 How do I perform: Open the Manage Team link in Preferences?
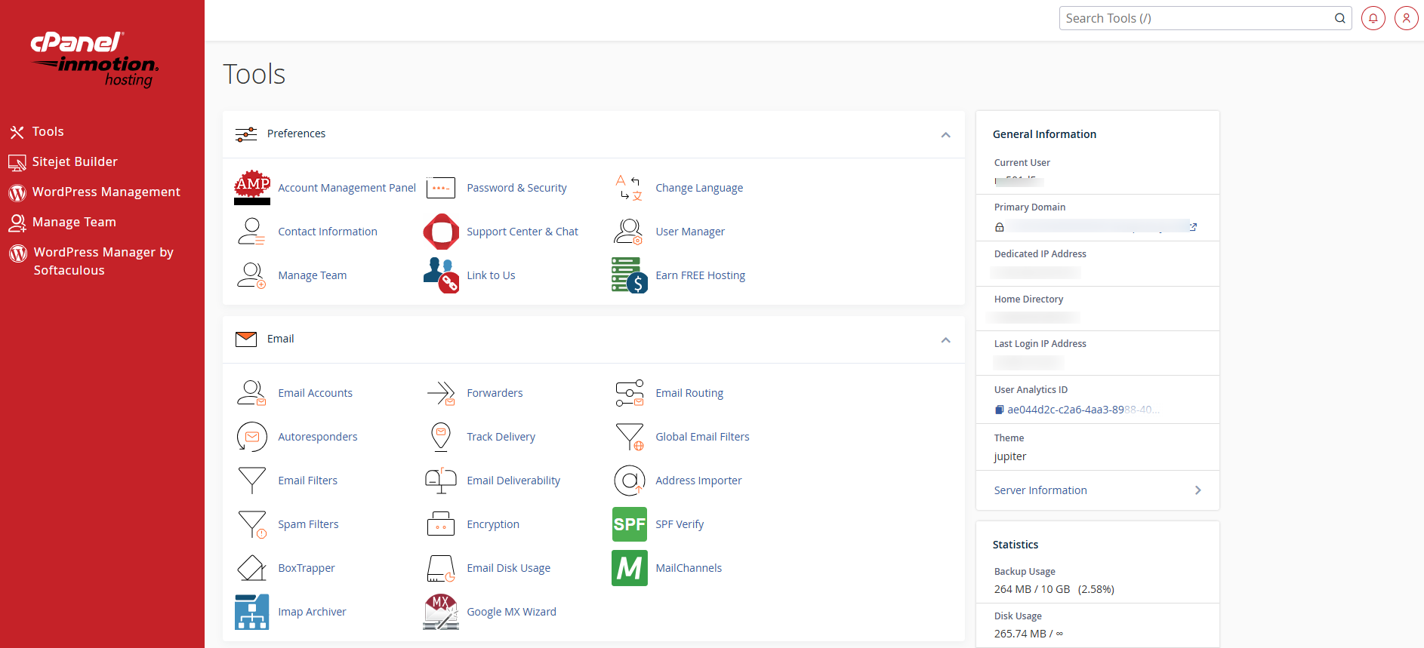click(x=313, y=275)
